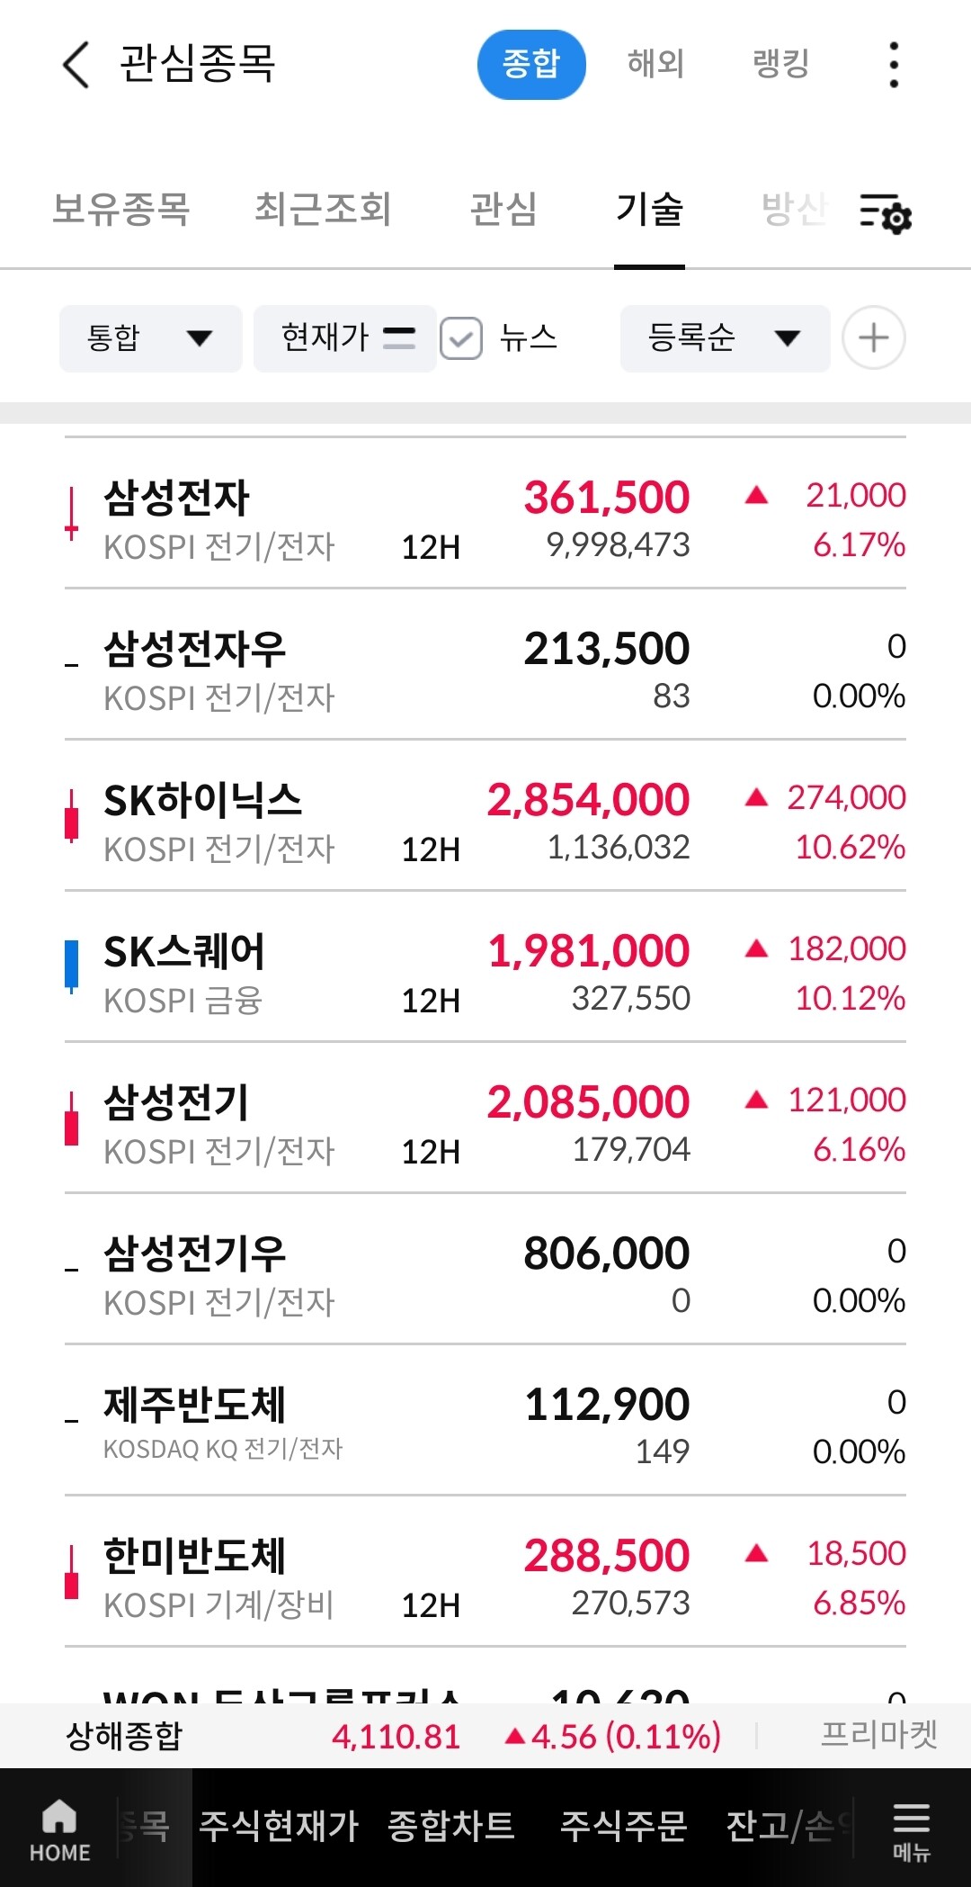
Task: Toggle the 뉴스 checkbox
Action: 461,339
